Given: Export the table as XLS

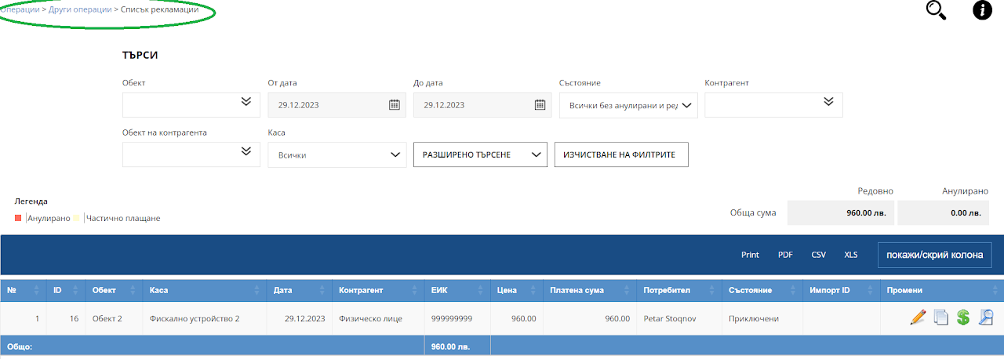Looking at the screenshot, I should coord(851,255).
